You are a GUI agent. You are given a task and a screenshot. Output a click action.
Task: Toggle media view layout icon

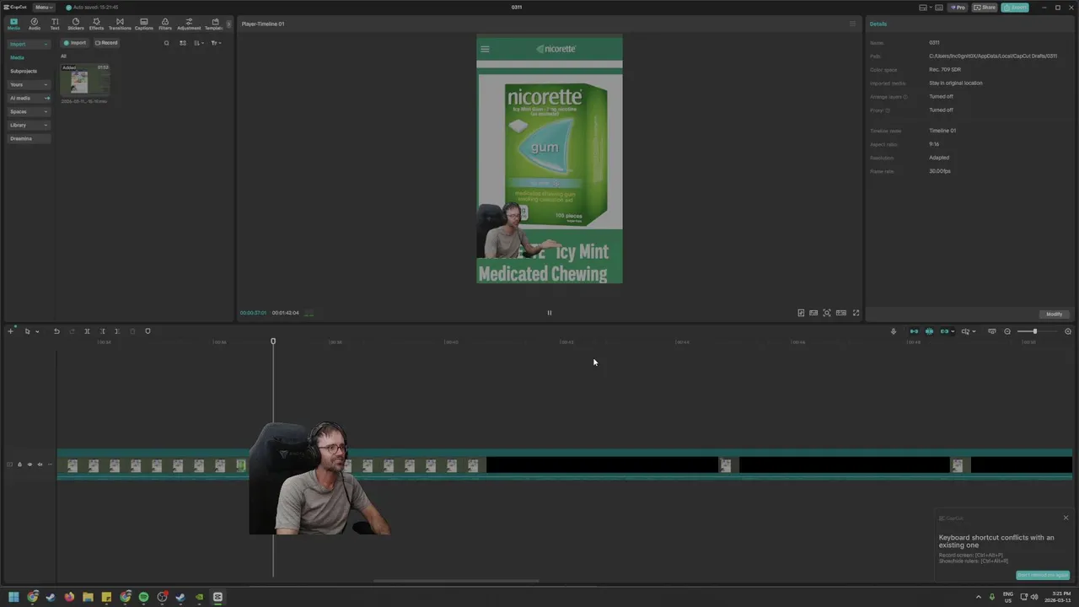pos(182,43)
